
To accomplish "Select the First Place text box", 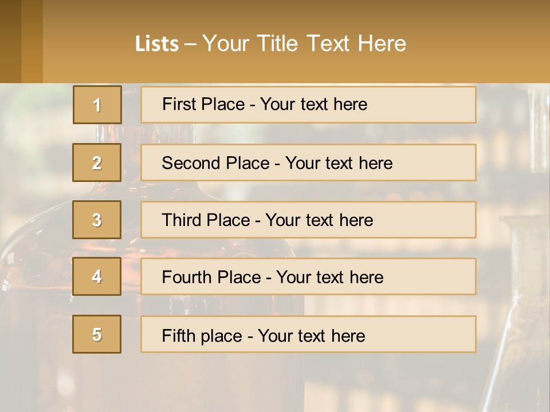I will click(x=308, y=105).
